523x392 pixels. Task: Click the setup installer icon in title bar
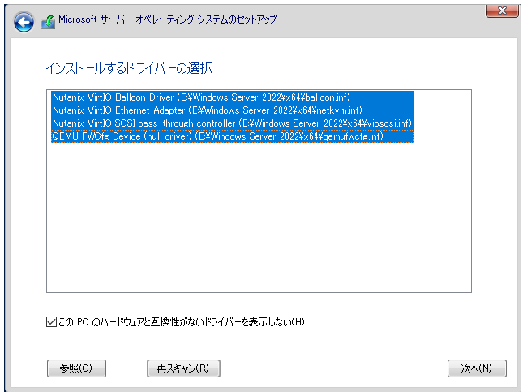pyautogui.click(x=48, y=22)
